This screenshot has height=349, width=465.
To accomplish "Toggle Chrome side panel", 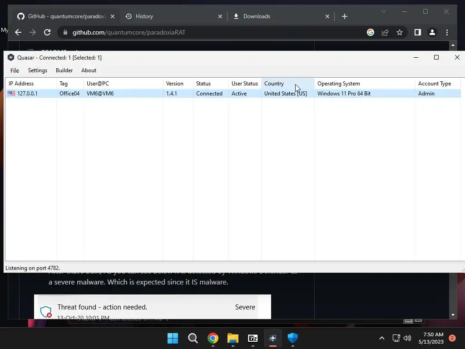I will pos(418,32).
